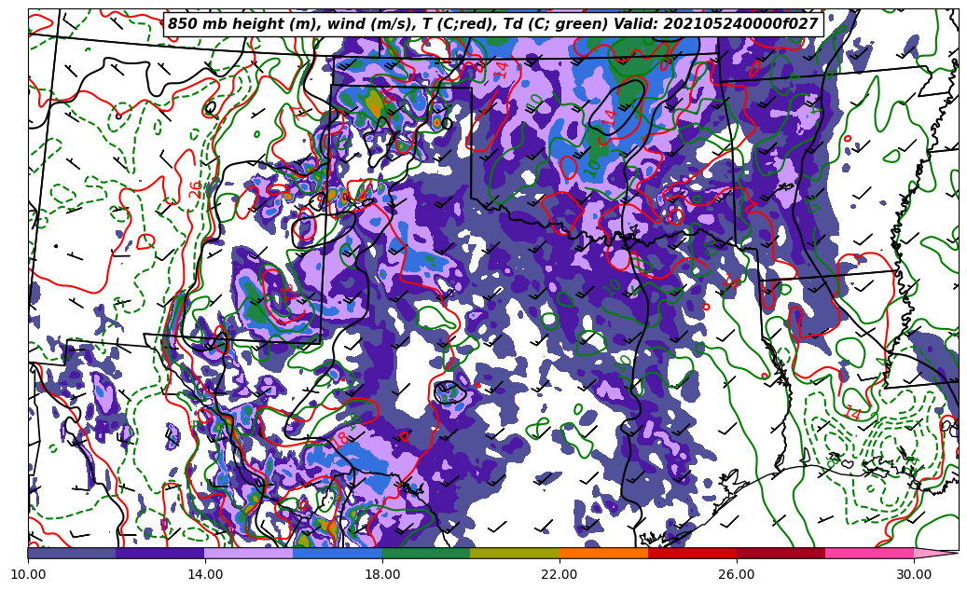This screenshot has height=590, width=967.
Task: Click the bright blue 16–18 colorbar segment
Action: [x=338, y=553]
